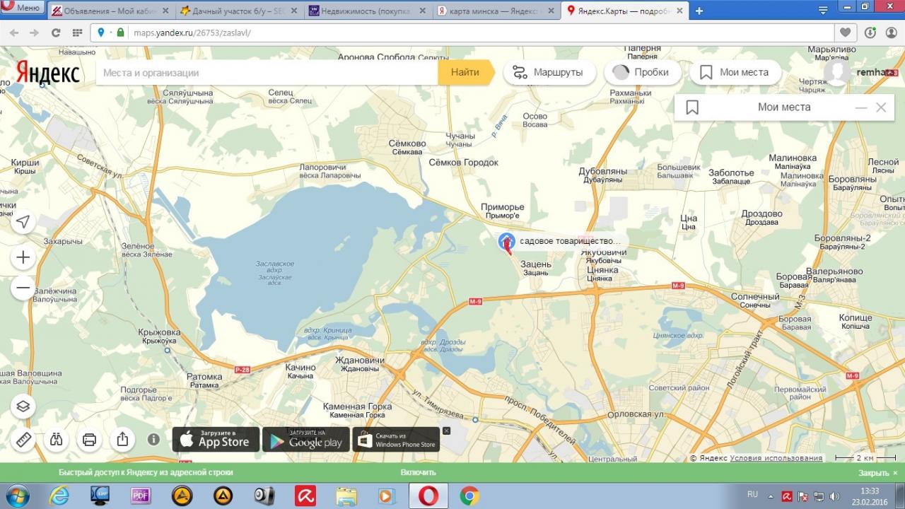Open the Условия использования link

pyautogui.click(x=776, y=458)
